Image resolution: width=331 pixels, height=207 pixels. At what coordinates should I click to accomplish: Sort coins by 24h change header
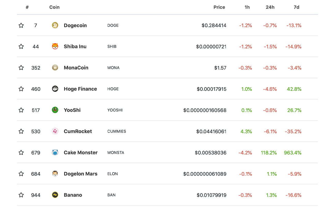pyautogui.click(x=270, y=7)
